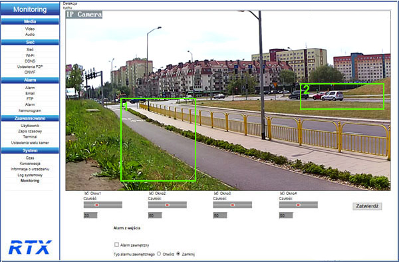Viewport: 399px width, 262px height.
Task: Click the Zatwierdź button
Action: [367, 206]
